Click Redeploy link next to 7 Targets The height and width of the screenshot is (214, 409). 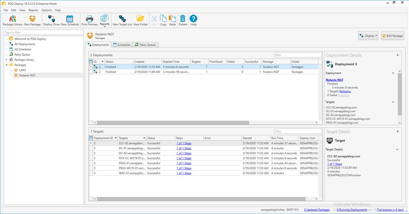345,91
